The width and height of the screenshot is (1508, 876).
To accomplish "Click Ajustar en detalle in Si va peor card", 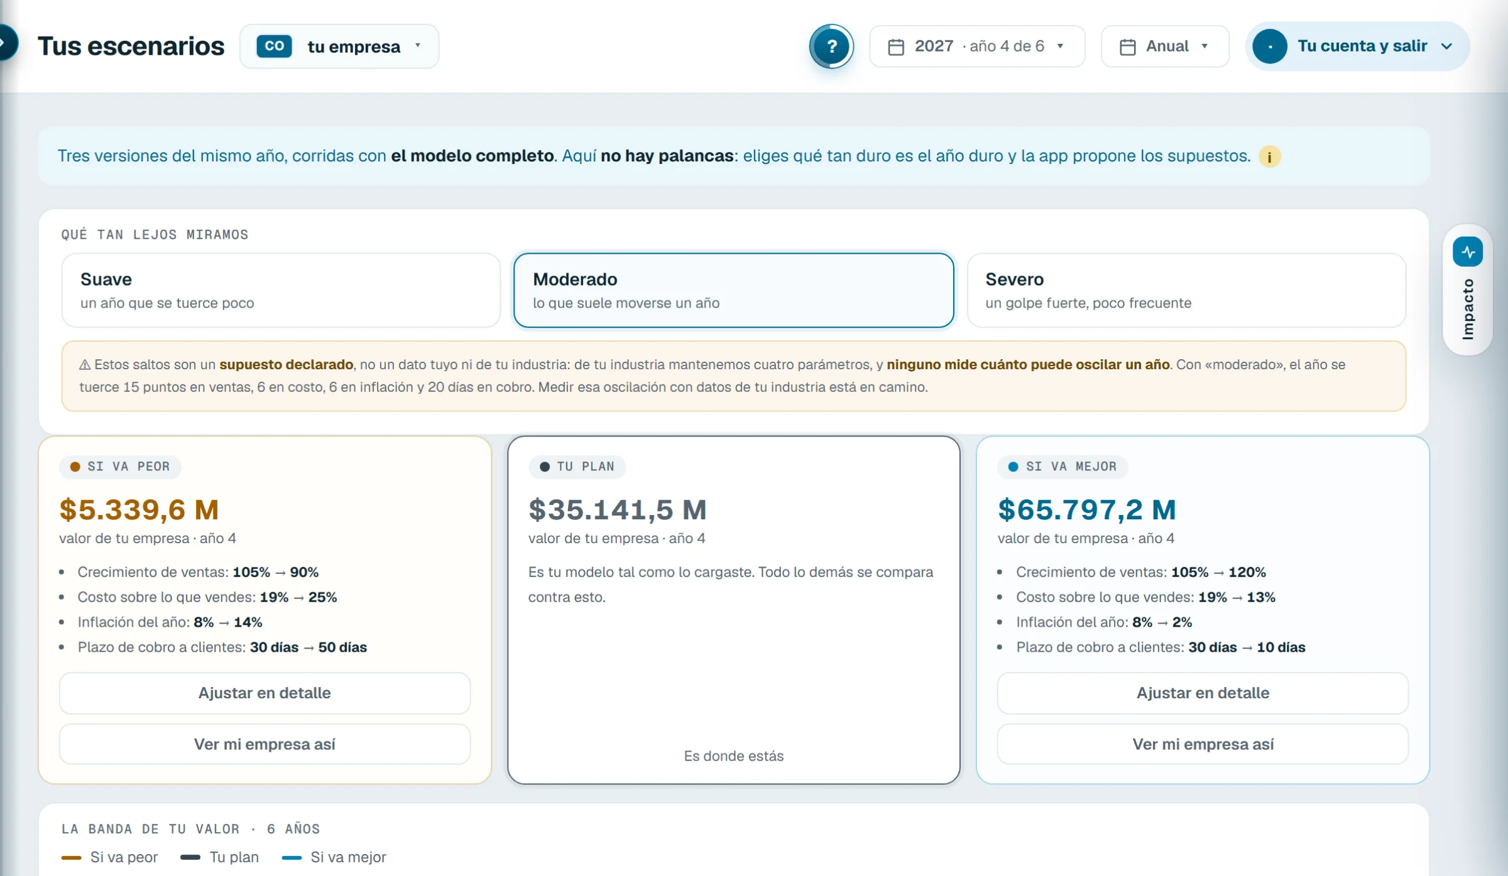I will (265, 693).
